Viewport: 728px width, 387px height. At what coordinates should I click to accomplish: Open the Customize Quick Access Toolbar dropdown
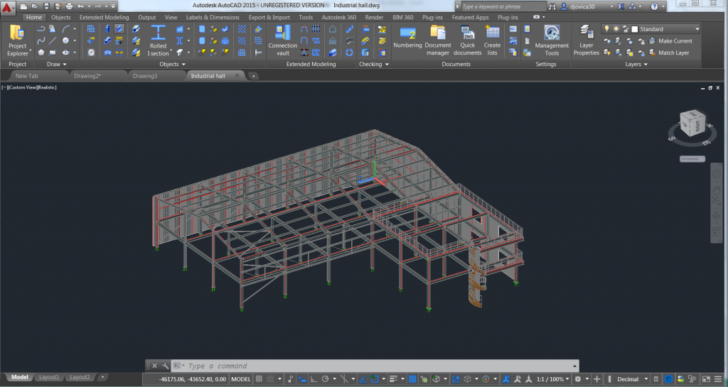[x=113, y=6]
